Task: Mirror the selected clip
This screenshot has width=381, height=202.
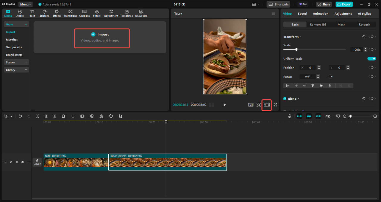Action: point(102,116)
